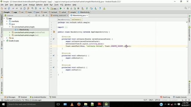191x107 pixels.
Task: Toggle the Project side panel tab
Action: [x=1, y=19]
